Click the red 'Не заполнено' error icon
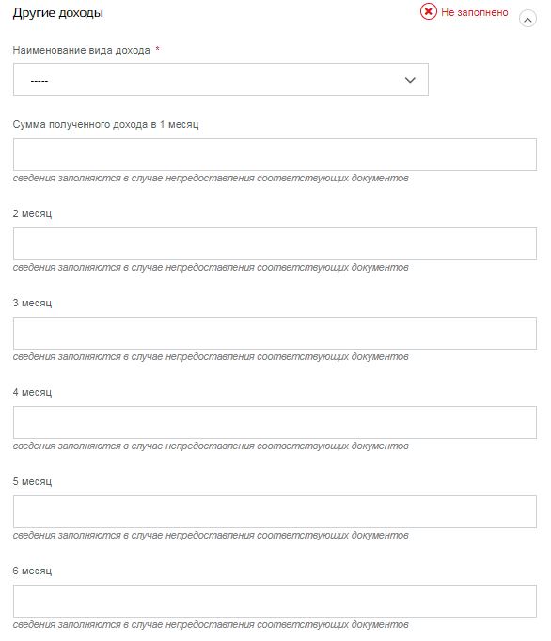Screen dimensions: 551x641 pos(428,11)
